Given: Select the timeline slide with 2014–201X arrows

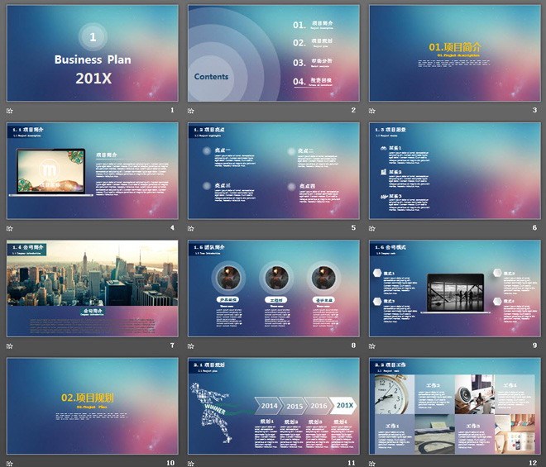Looking at the screenshot, I should pyautogui.click(x=273, y=405).
